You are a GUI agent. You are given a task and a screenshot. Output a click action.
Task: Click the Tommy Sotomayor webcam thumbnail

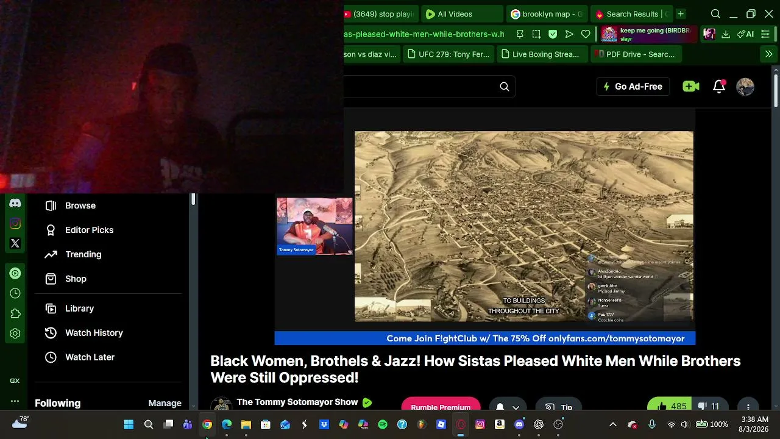pos(314,226)
